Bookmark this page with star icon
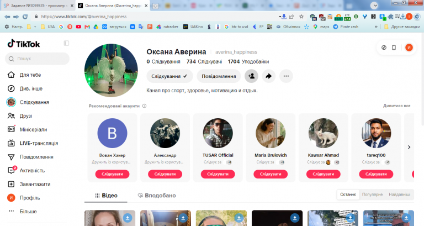This screenshot has height=226, width=424. pyautogui.click(x=301, y=17)
